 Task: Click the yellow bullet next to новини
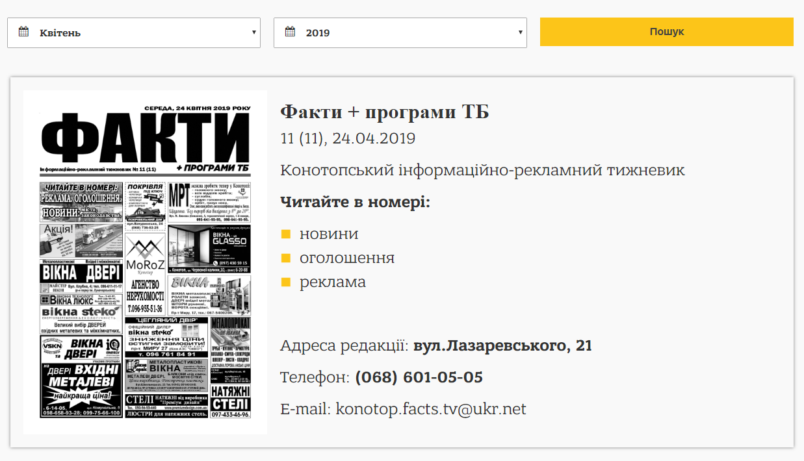[x=285, y=234]
